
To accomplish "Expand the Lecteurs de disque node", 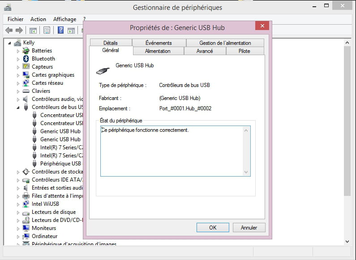I will (x=18, y=212).
